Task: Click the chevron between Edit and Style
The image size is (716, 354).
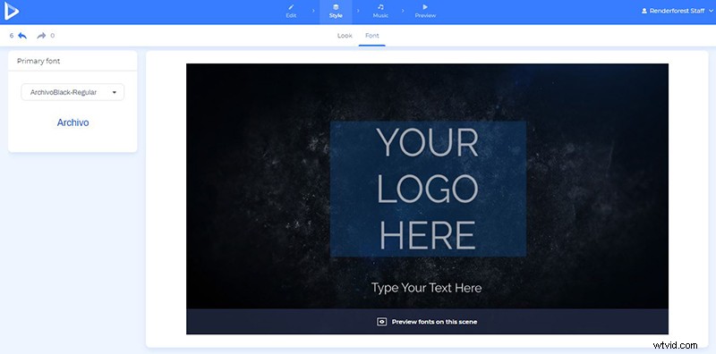Action: (x=313, y=11)
